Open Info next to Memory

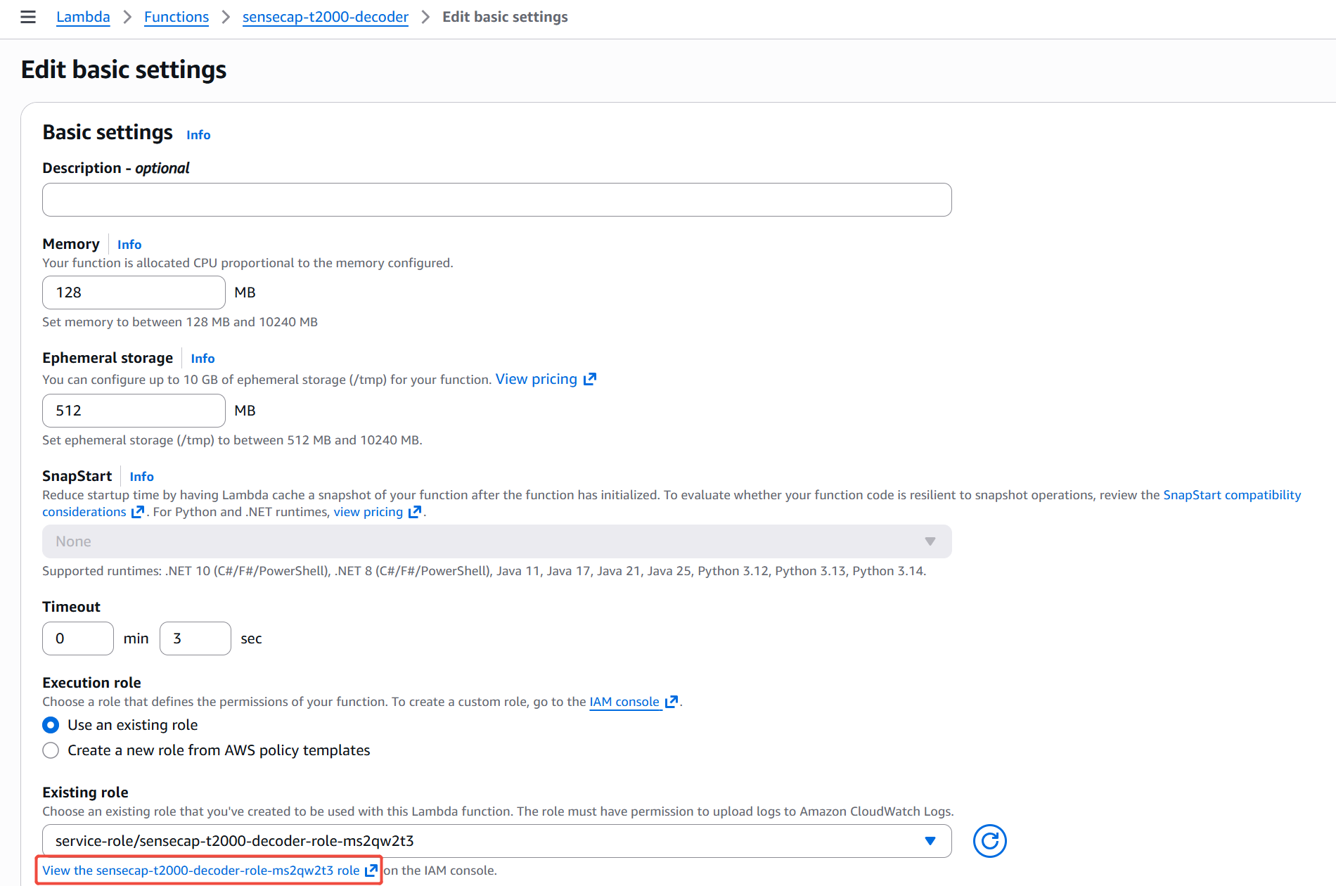point(129,245)
